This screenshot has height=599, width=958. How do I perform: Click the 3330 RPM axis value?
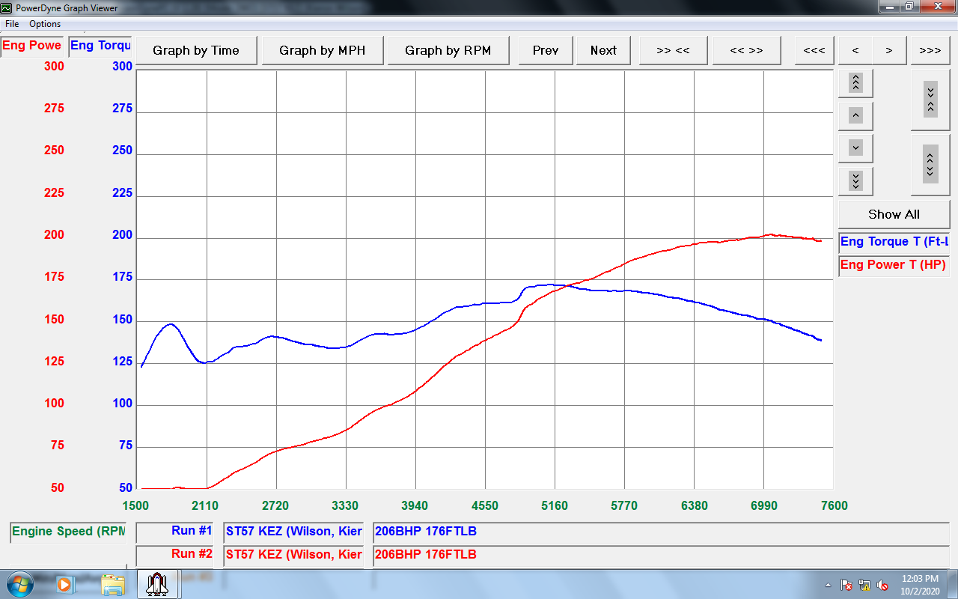tap(345, 505)
